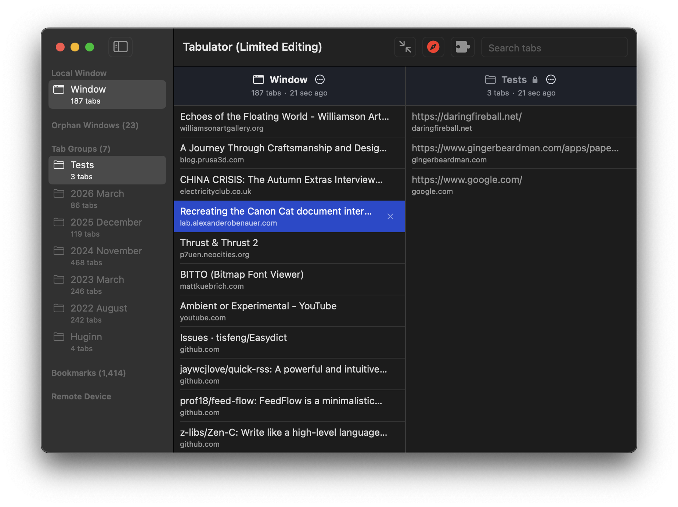Click the lock icon next to Tests header

pos(535,80)
